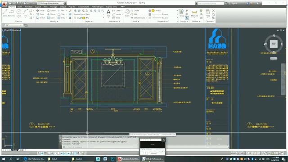288x162 pixels.
Task: Switch to the Layout ribbon tab
Action: 38,7
